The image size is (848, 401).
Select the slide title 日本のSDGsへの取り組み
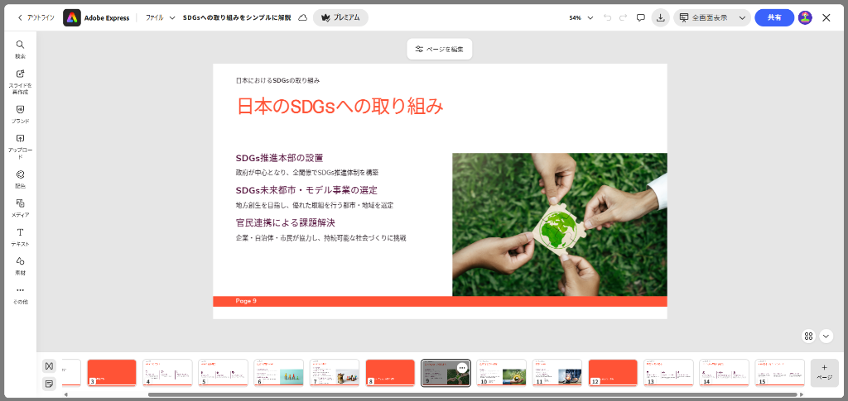click(340, 107)
